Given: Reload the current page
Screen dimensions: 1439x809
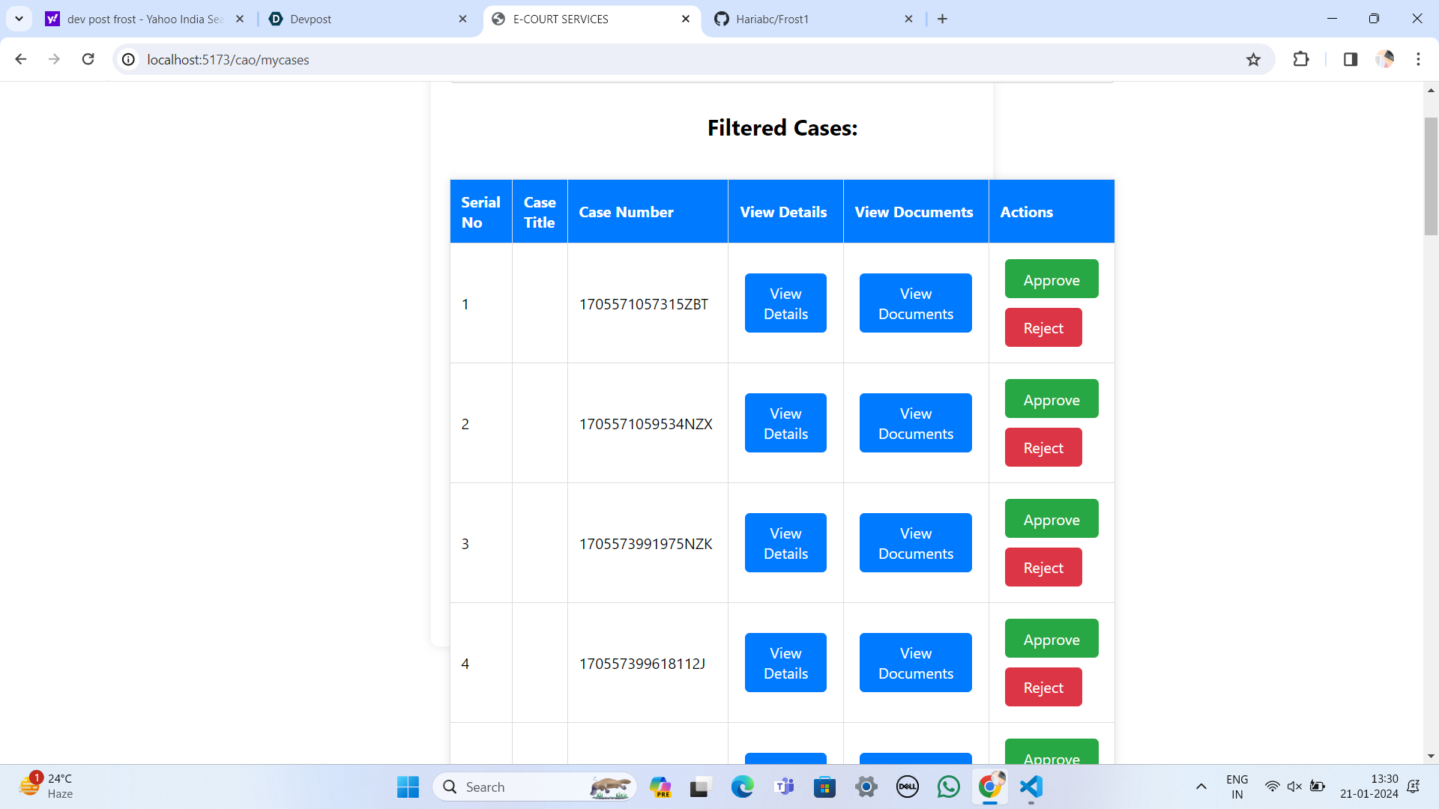Looking at the screenshot, I should (88, 59).
